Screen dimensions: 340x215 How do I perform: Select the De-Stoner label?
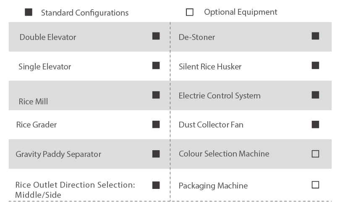coord(197,37)
